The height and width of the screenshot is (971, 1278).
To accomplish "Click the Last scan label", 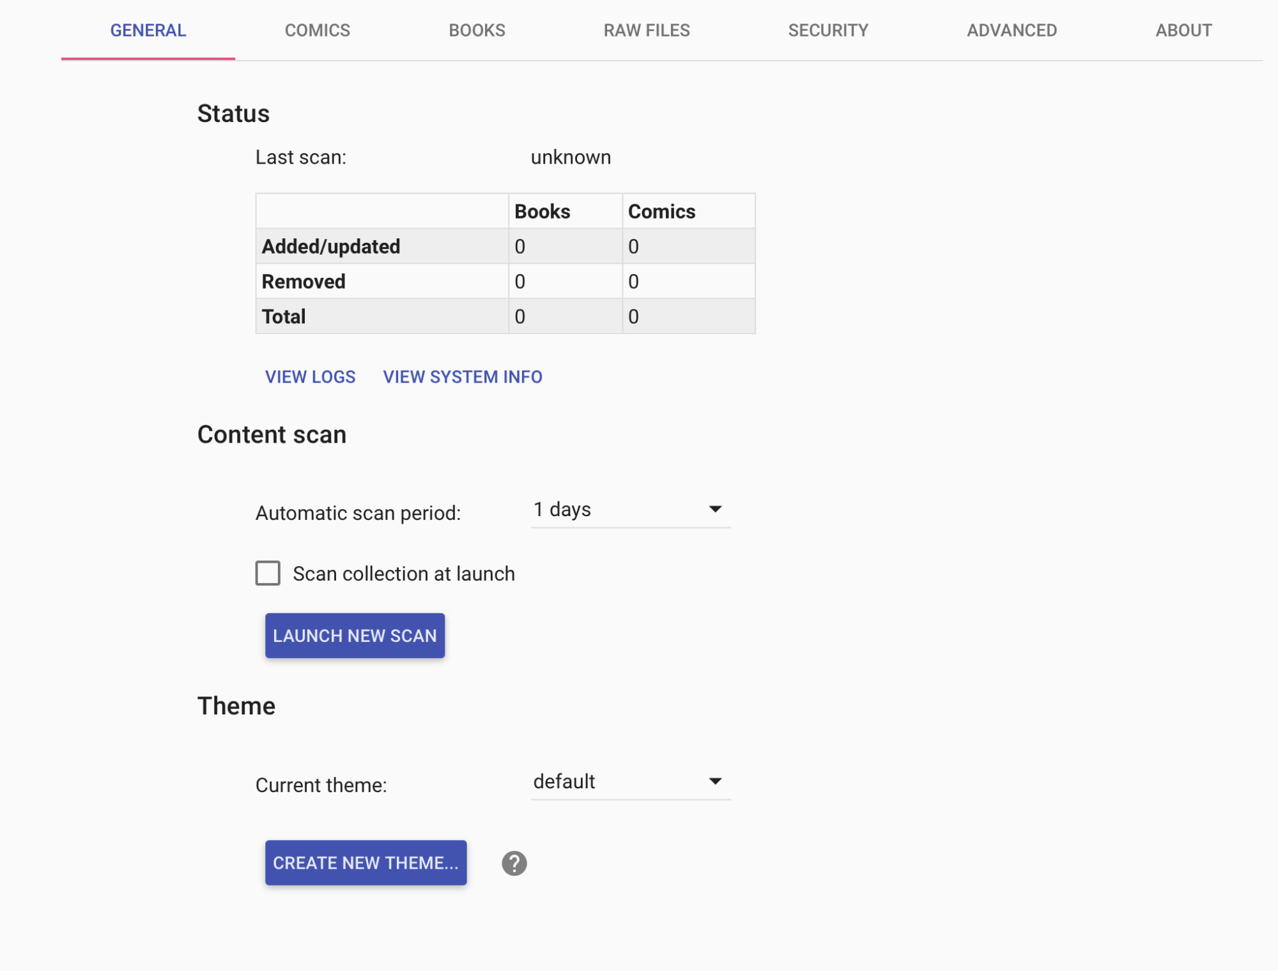I will (300, 157).
